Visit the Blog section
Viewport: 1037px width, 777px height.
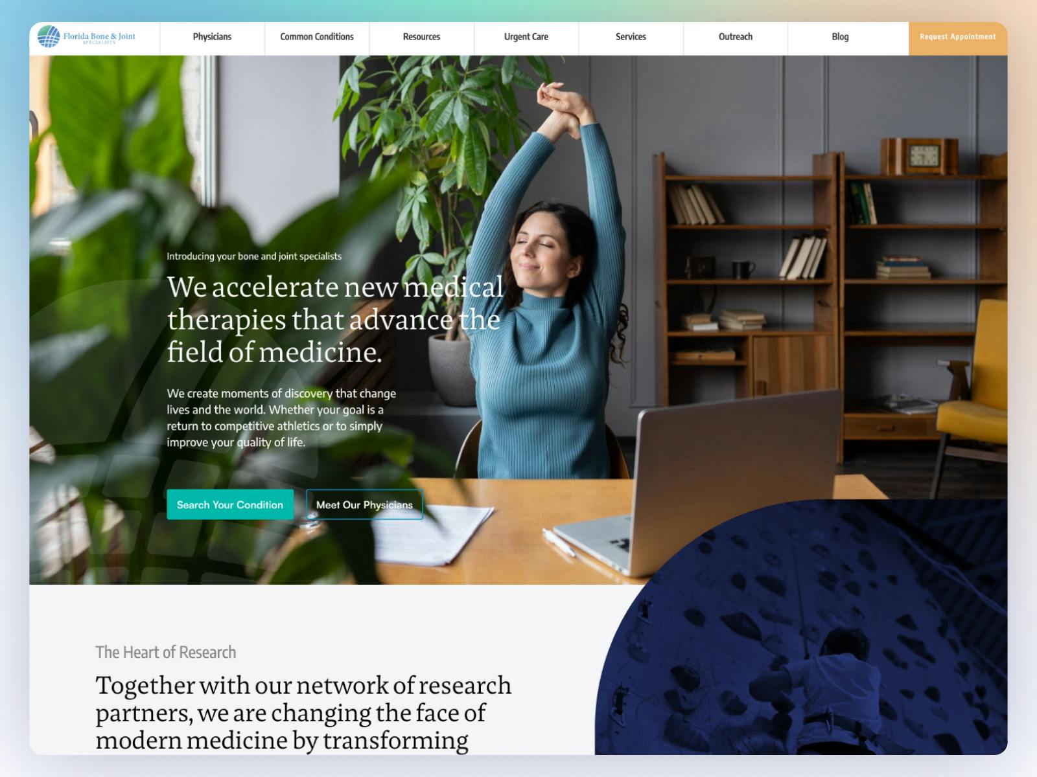(x=840, y=37)
